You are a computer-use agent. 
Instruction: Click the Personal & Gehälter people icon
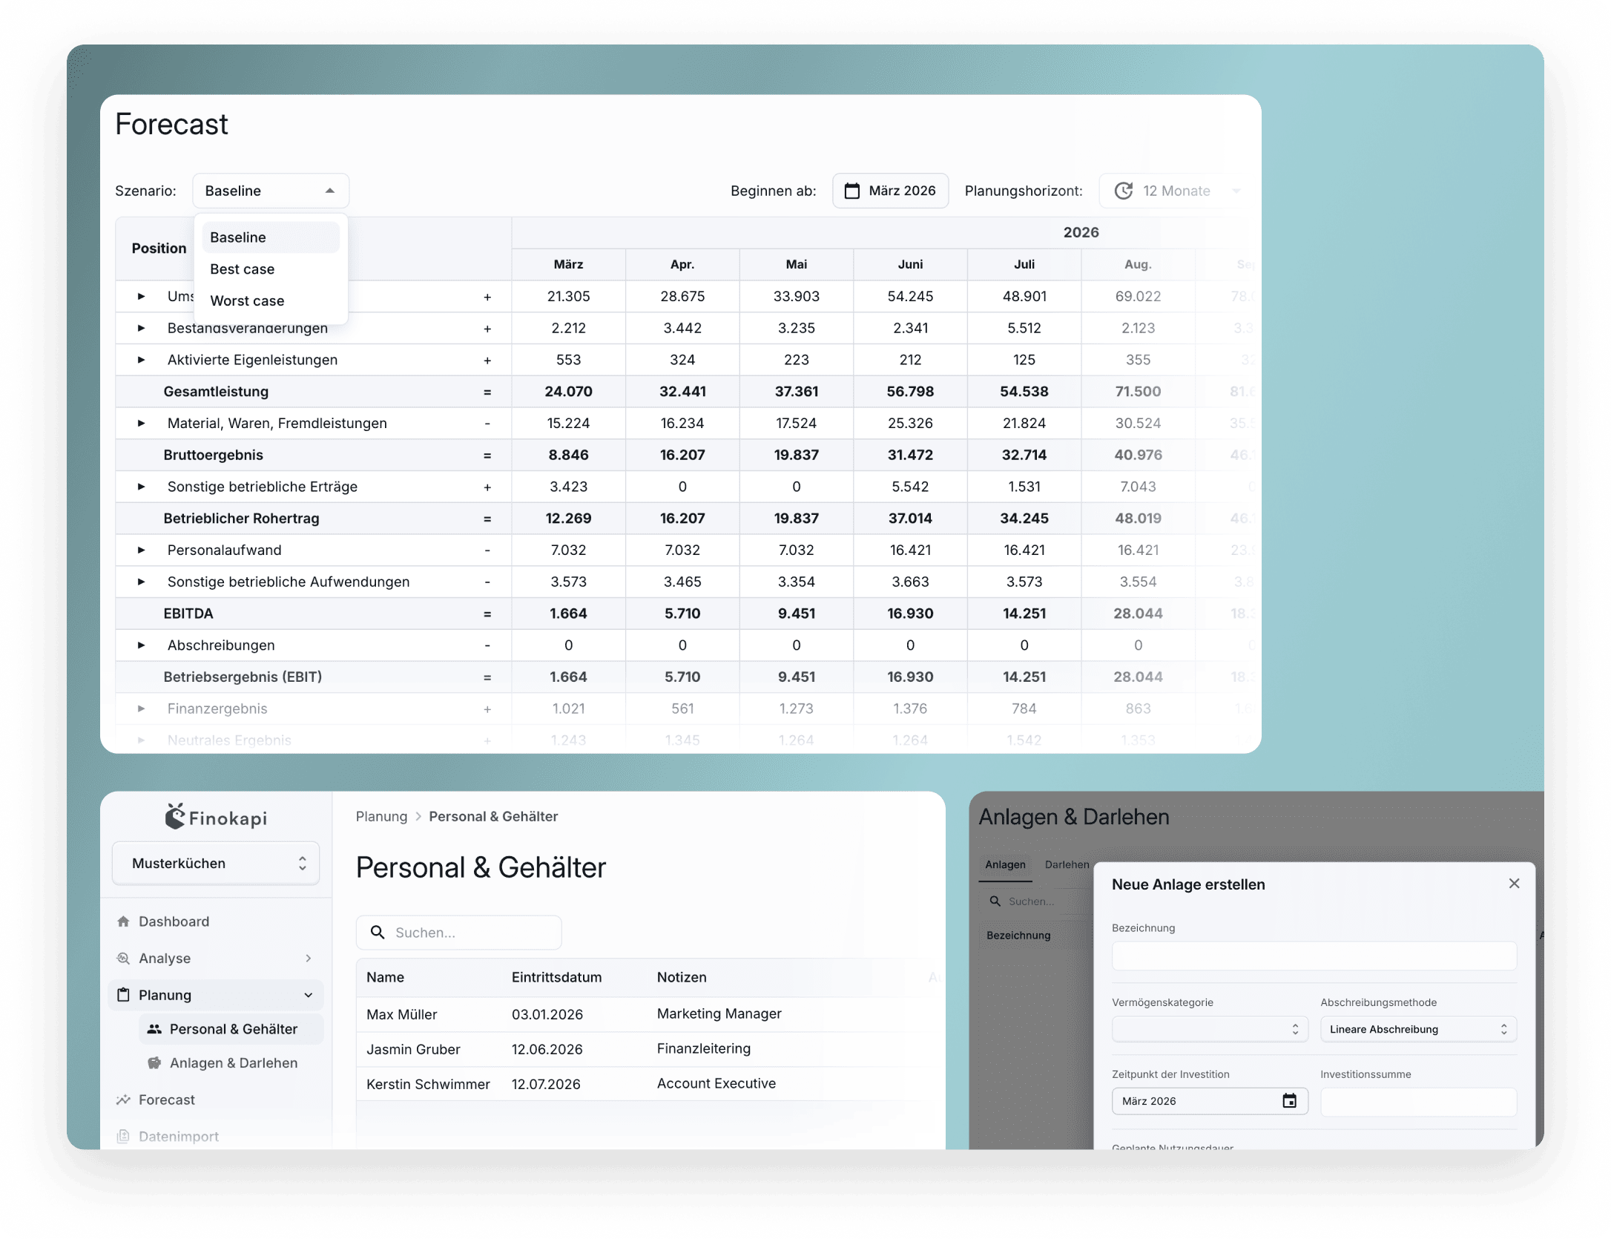coord(154,1029)
